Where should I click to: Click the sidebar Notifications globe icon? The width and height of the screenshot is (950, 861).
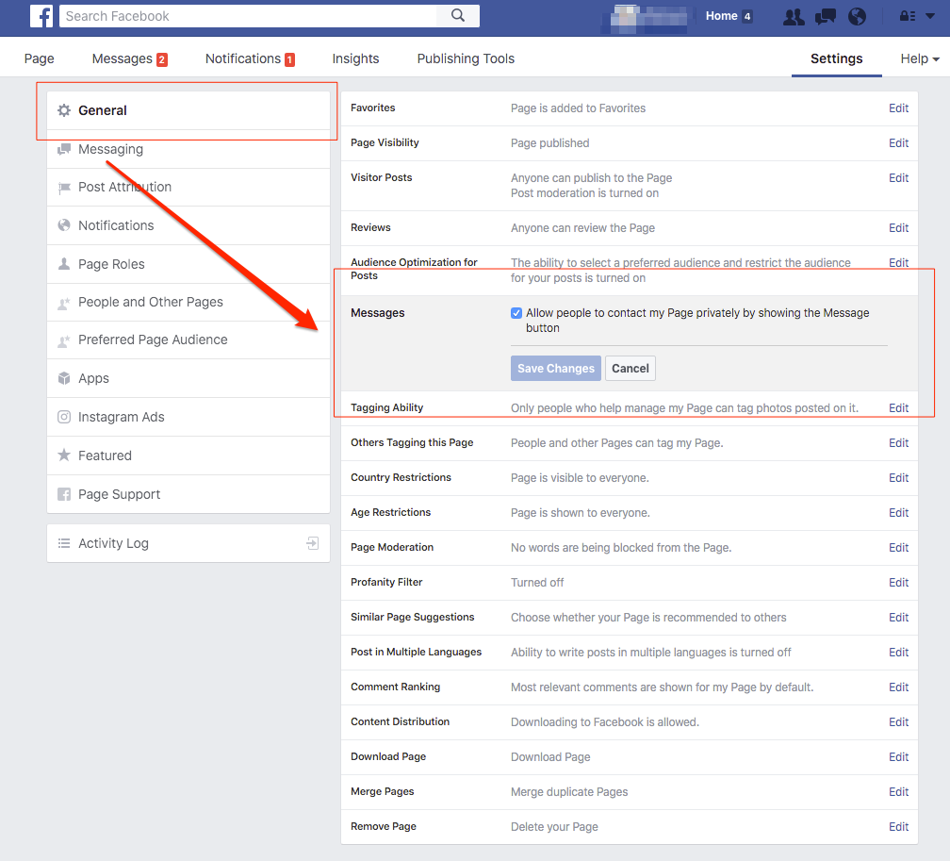tap(64, 225)
